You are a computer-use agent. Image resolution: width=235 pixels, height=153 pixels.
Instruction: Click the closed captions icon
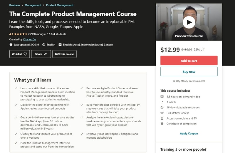coord(60,45)
